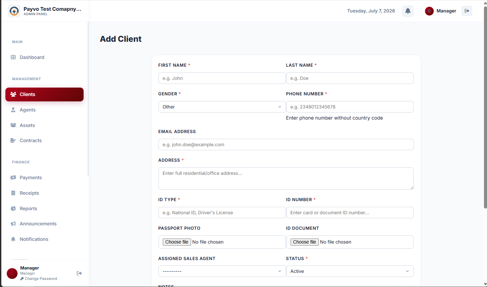Click the page vertical scrollbar
Viewport: 487px width, 287px height.
point(485,108)
